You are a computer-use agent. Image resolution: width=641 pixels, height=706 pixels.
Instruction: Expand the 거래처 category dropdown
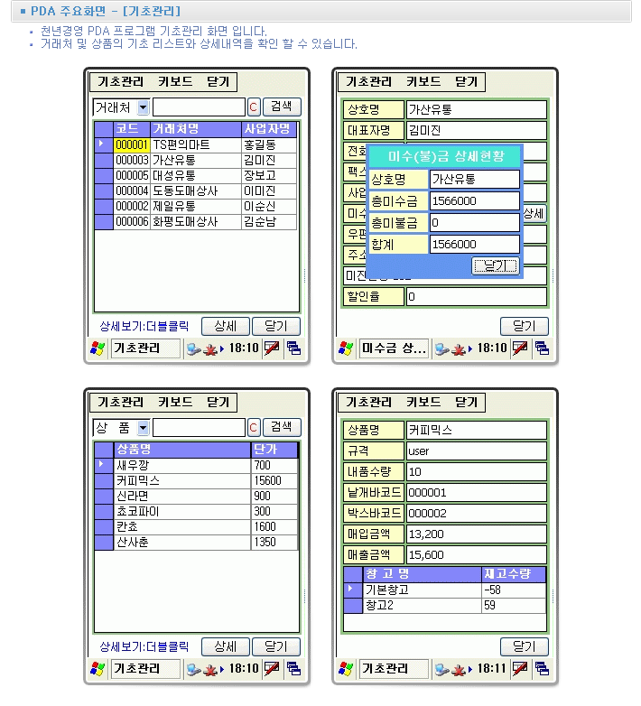pos(144,107)
